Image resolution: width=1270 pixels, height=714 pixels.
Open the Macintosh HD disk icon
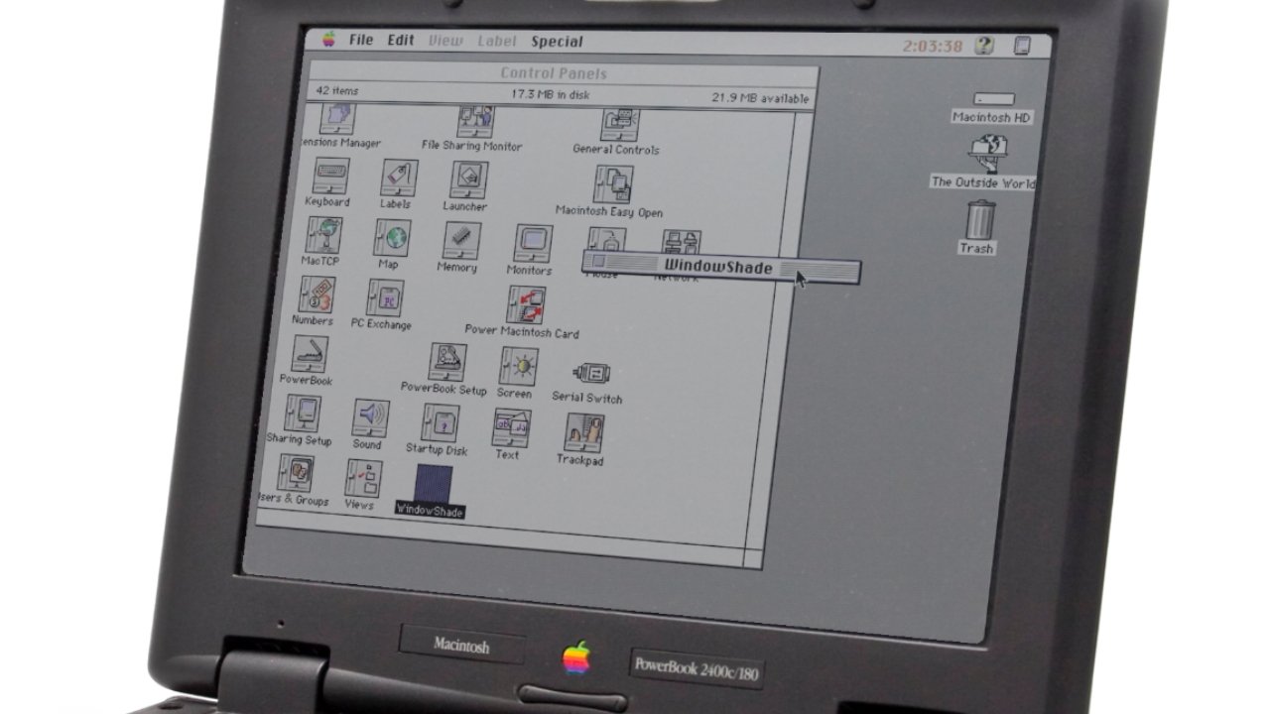(x=993, y=100)
